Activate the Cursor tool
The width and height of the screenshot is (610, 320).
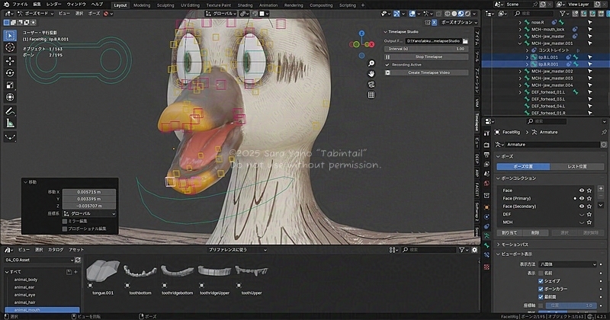pos(10,48)
